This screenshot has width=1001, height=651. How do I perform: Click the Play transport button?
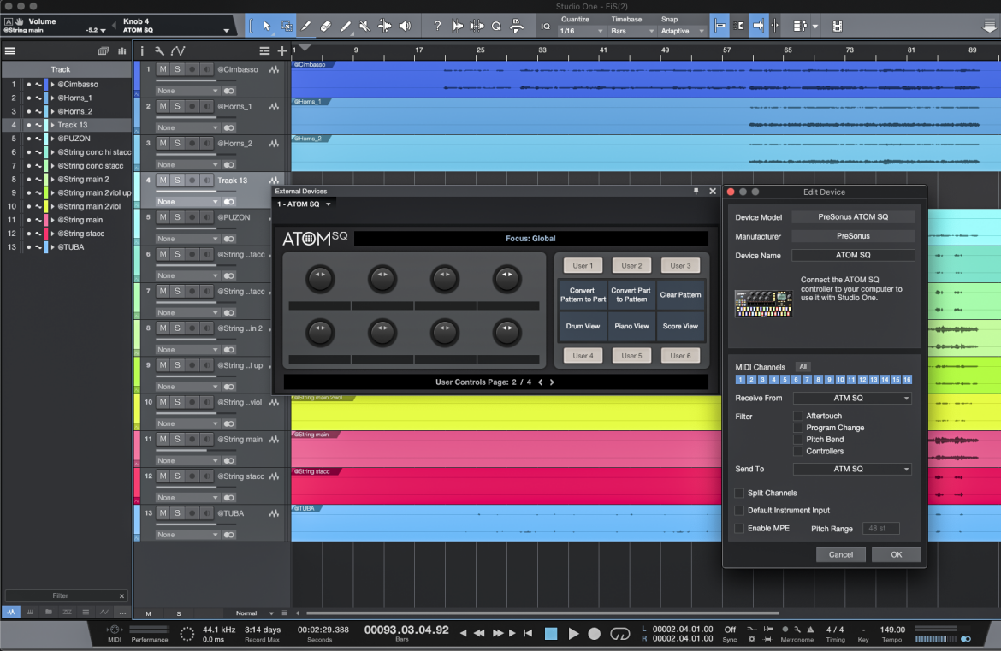[x=573, y=634]
